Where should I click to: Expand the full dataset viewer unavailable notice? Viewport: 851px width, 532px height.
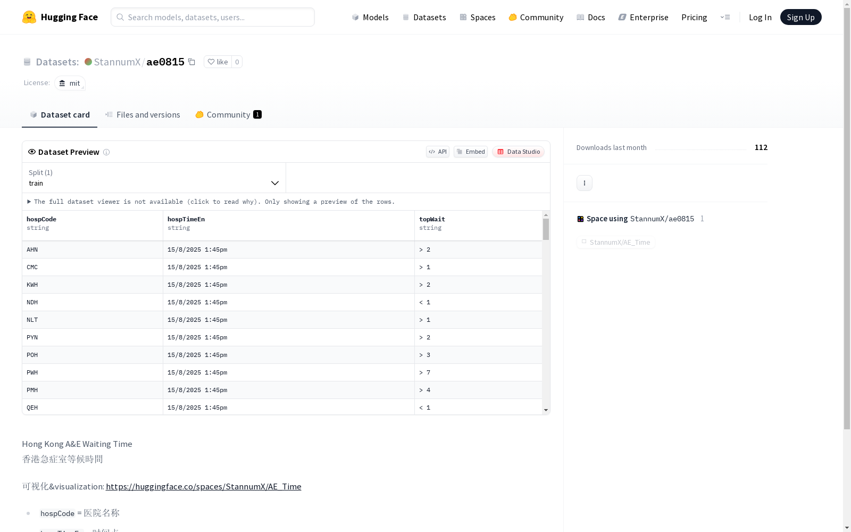211,202
